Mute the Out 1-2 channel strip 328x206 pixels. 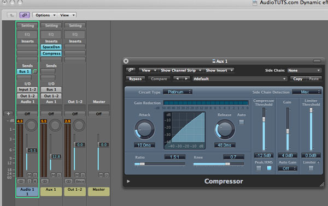pos(77,175)
